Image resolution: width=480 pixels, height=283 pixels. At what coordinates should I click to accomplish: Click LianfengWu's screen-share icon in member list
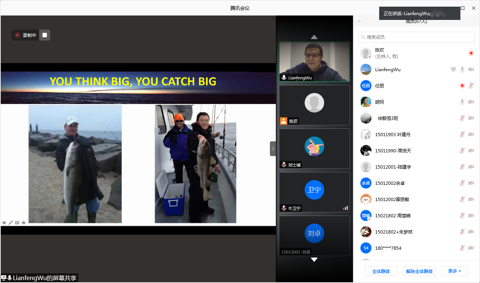(x=453, y=69)
